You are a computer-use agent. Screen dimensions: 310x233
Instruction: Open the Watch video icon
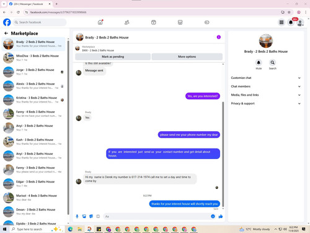[154, 22]
